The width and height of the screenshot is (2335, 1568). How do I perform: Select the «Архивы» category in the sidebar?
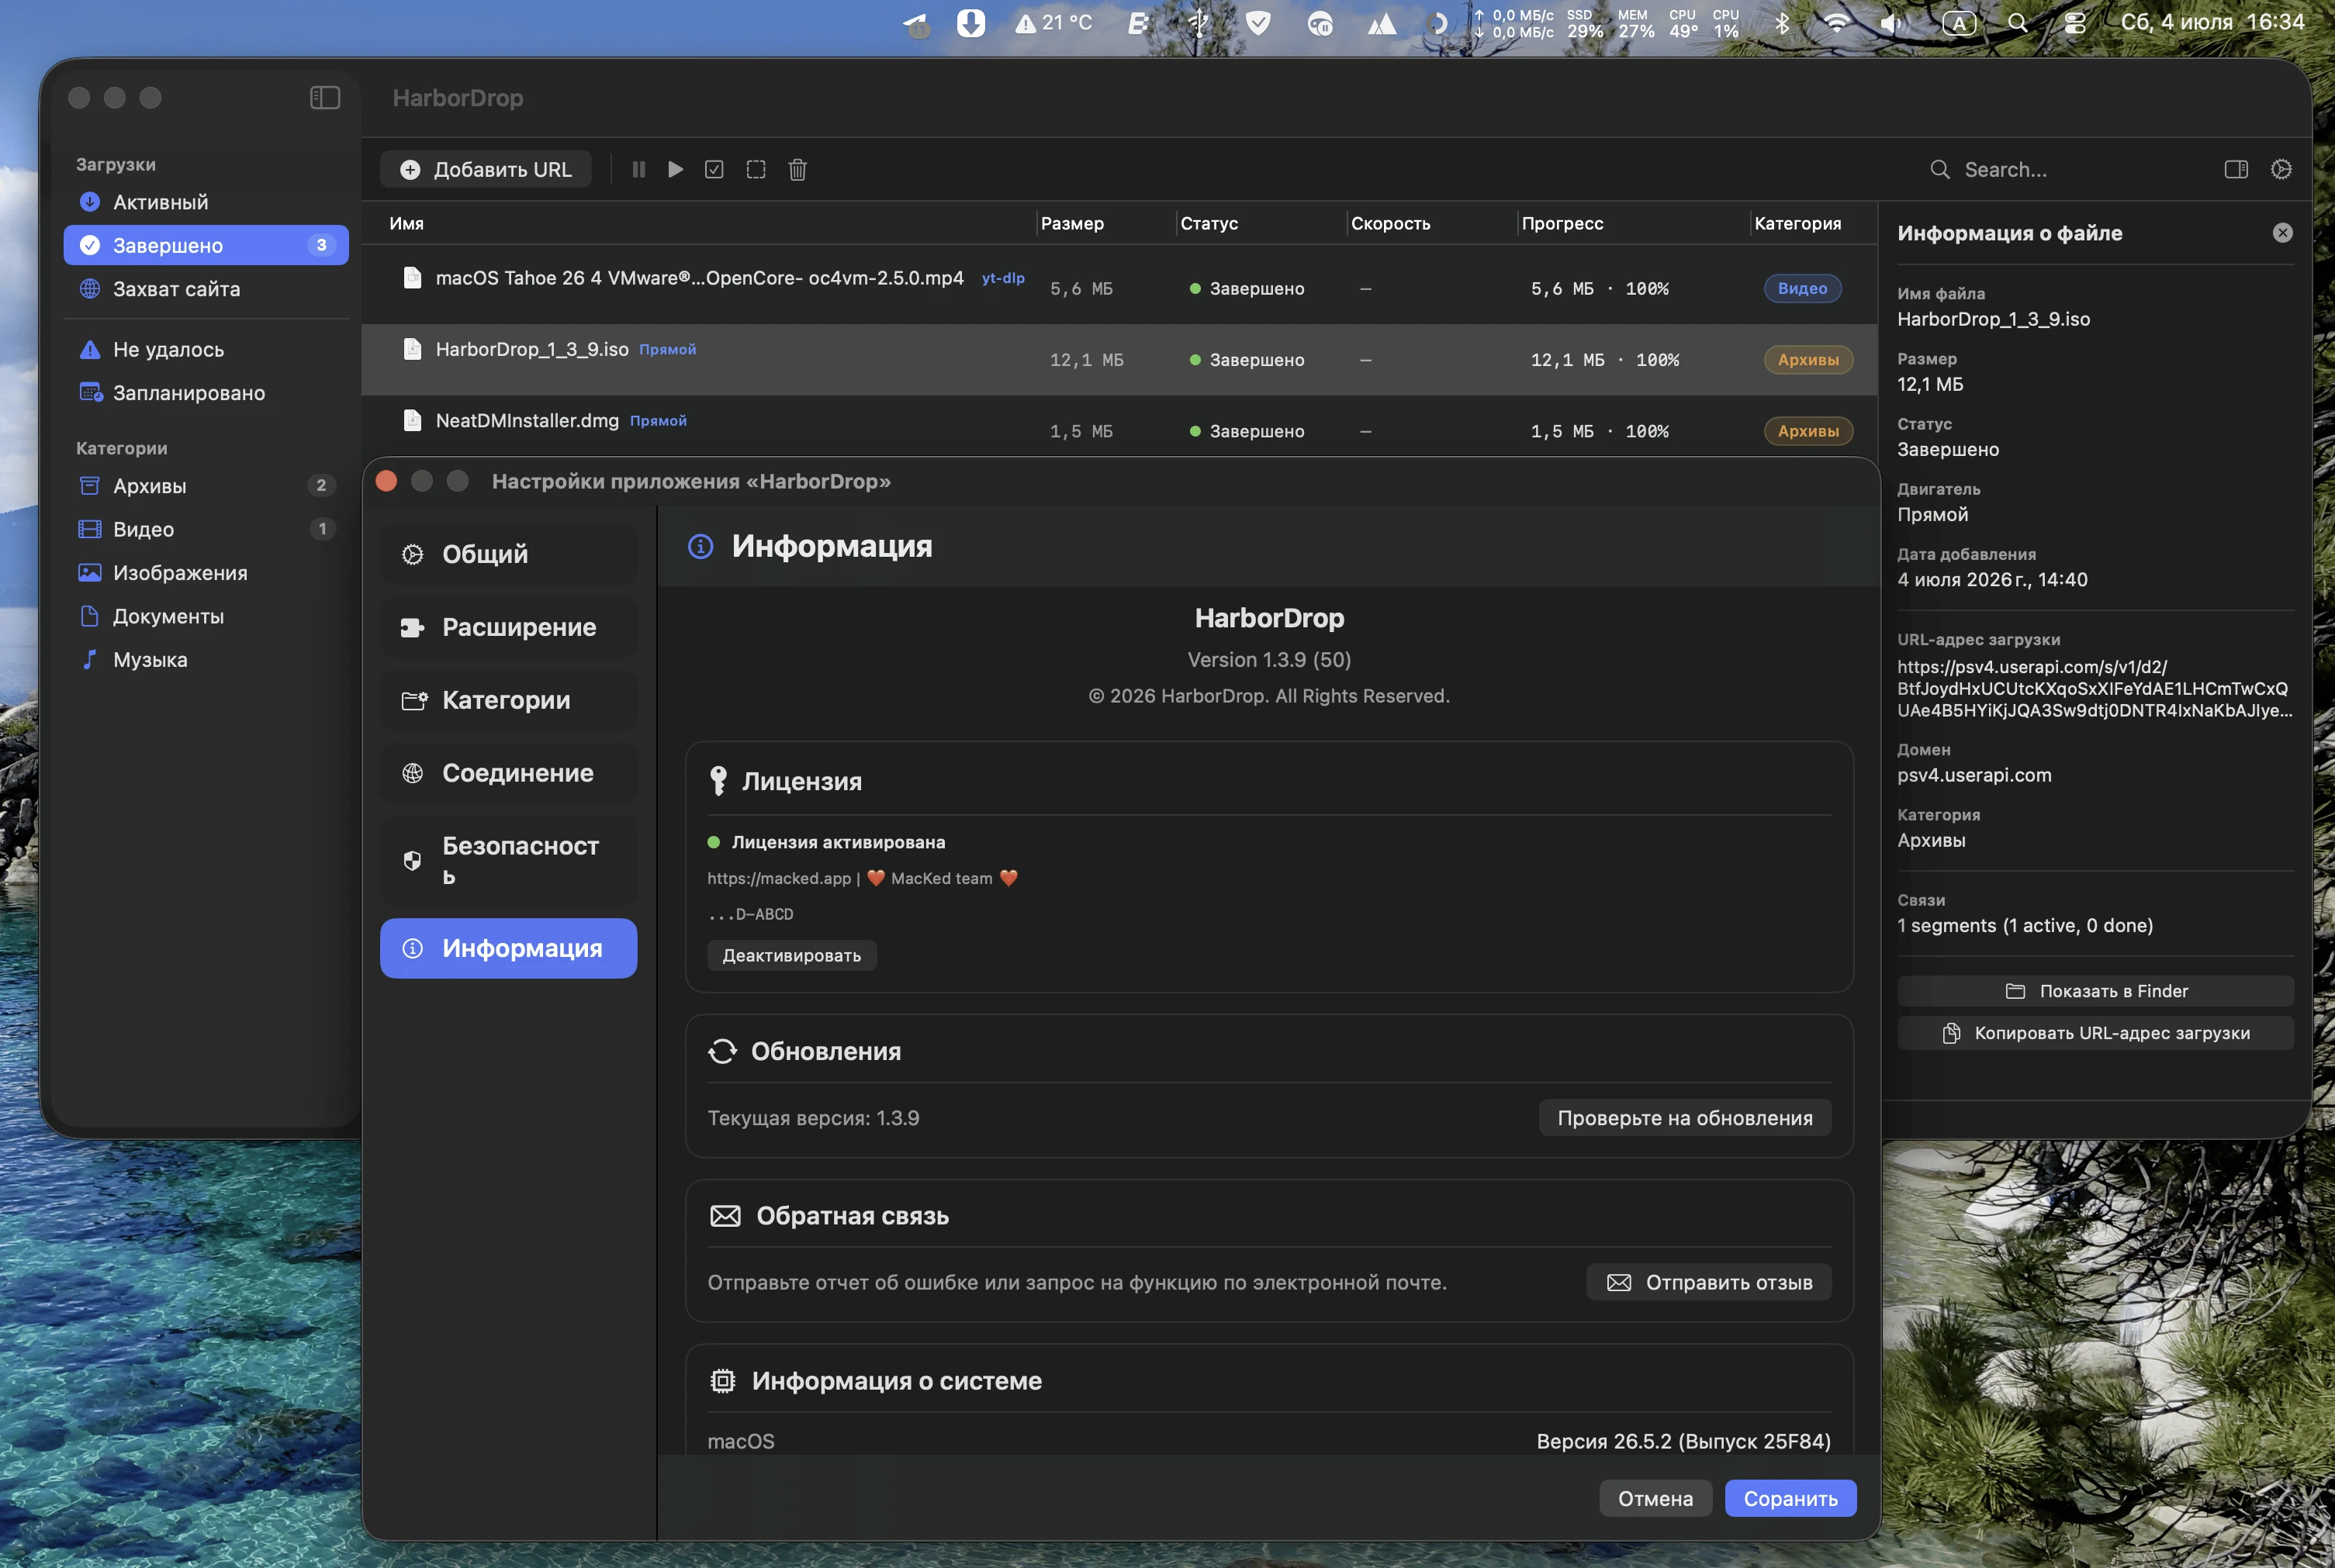tap(205, 486)
